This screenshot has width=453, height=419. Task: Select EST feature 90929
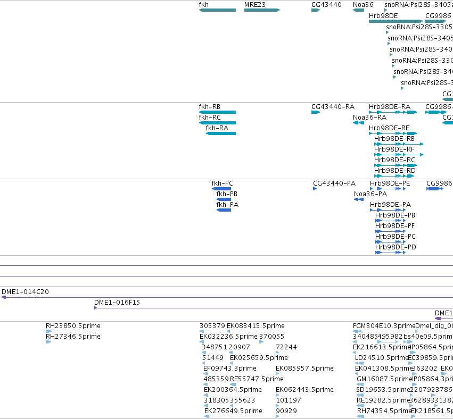pos(277,417)
